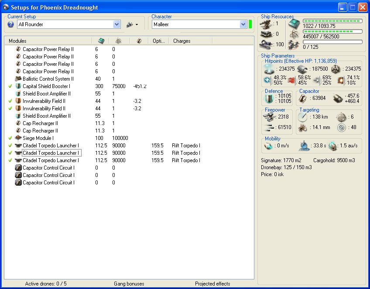
Task: Click the calibration icon showing 100
Action: coord(265,44)
